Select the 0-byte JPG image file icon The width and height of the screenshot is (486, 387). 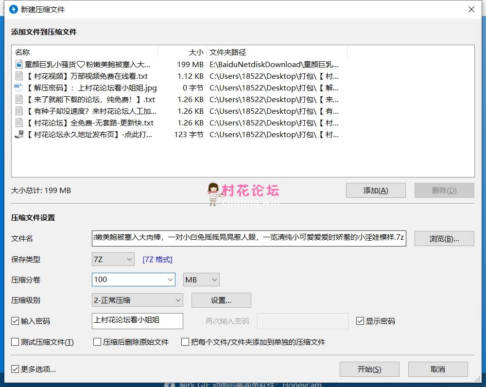pyautogui.click(x=18, y=88)
